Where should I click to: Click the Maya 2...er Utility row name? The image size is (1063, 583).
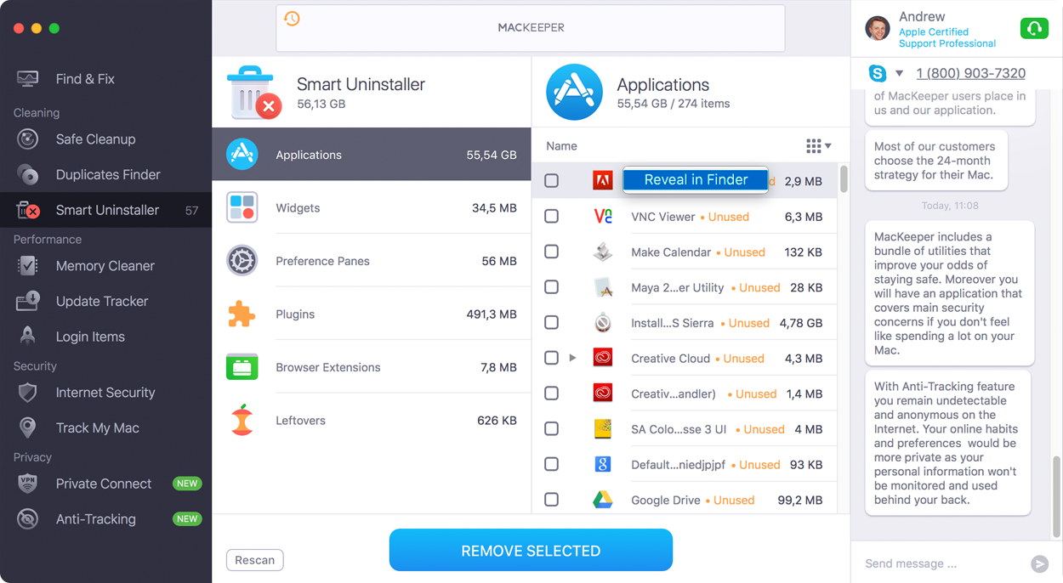pos(678,287)
